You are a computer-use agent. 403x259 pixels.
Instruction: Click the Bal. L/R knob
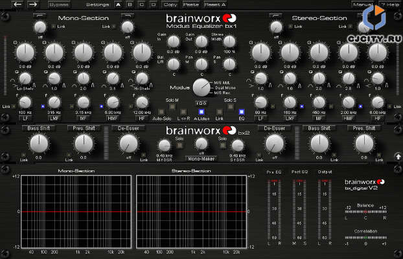tap(174, 65)
